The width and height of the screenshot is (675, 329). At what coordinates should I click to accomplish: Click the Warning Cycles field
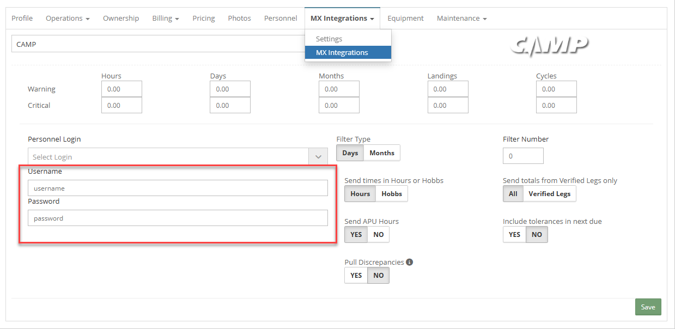[x=556, y=89]
